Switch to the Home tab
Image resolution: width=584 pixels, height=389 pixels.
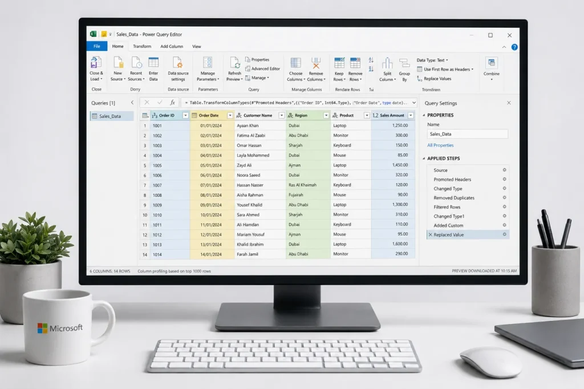pyautogui.click(x=117, y=46)
